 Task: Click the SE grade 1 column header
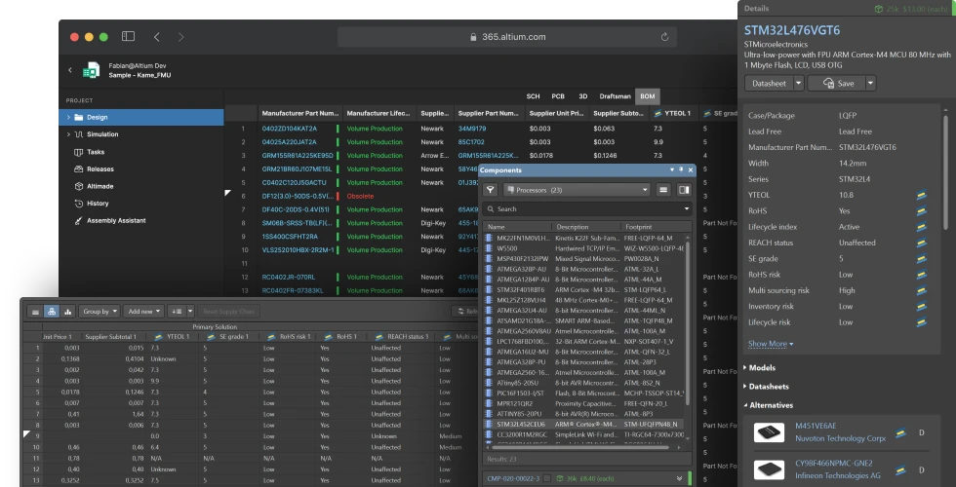click(228, 337)
